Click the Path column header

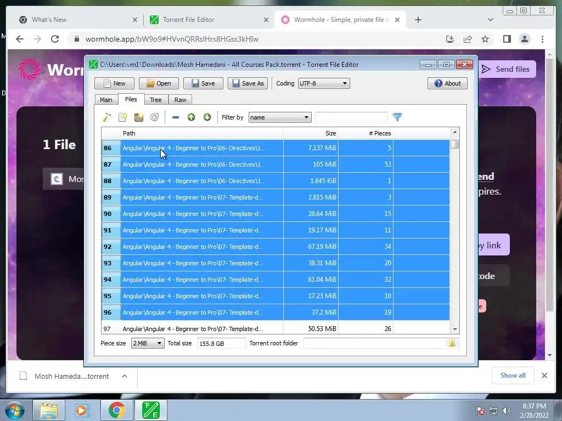pos(202,133)
